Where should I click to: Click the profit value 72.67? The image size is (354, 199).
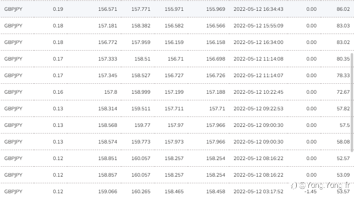(x=343, y=92)
